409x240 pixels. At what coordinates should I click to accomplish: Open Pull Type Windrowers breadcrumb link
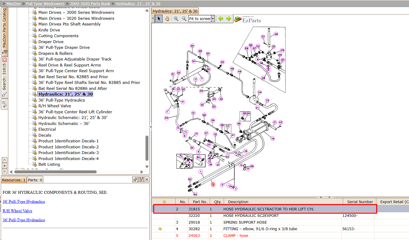pos(45,4)
